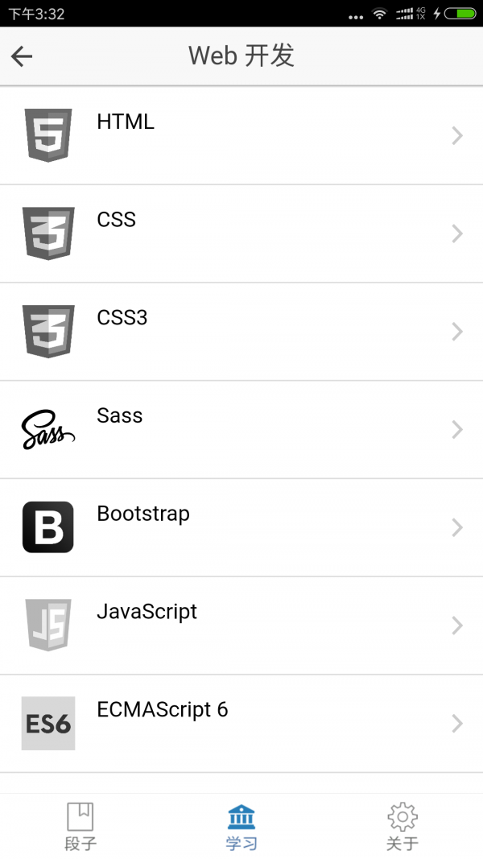Tap the back arrow icon
This screenshot has width=483, height=859.
22,56
